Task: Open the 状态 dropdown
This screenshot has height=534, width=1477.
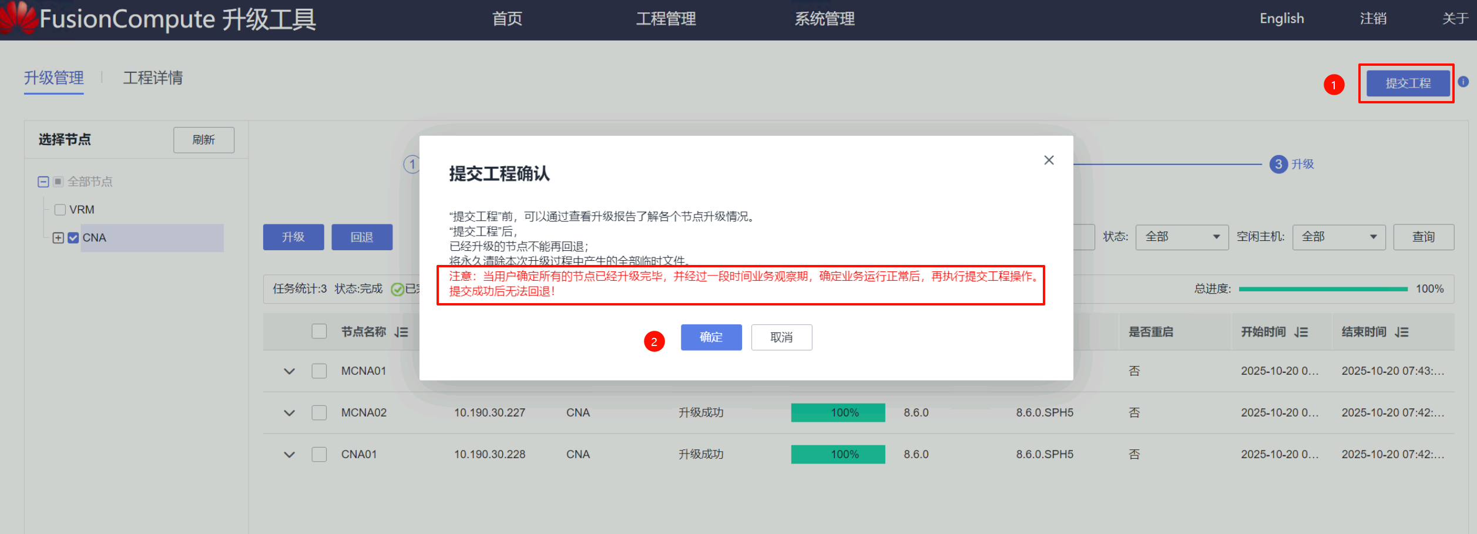Action: 1181,237
